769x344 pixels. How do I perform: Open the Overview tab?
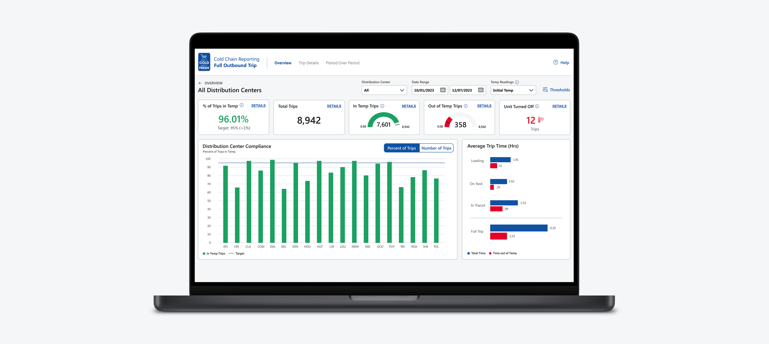click(283, 63)
